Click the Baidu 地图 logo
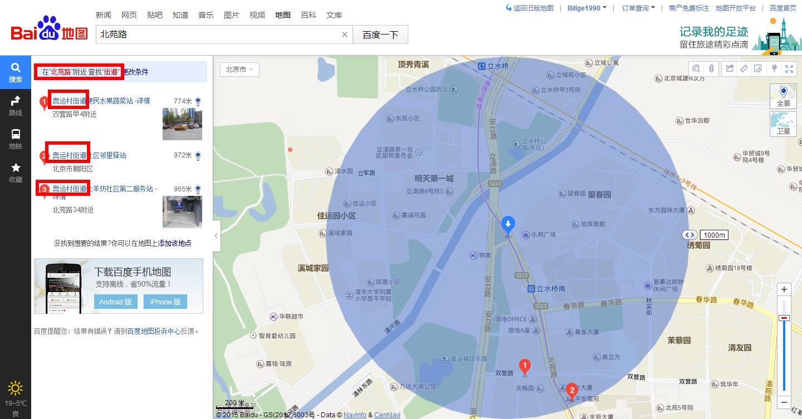The width and height of the screenshot is (802, 419). coord(49,28)
